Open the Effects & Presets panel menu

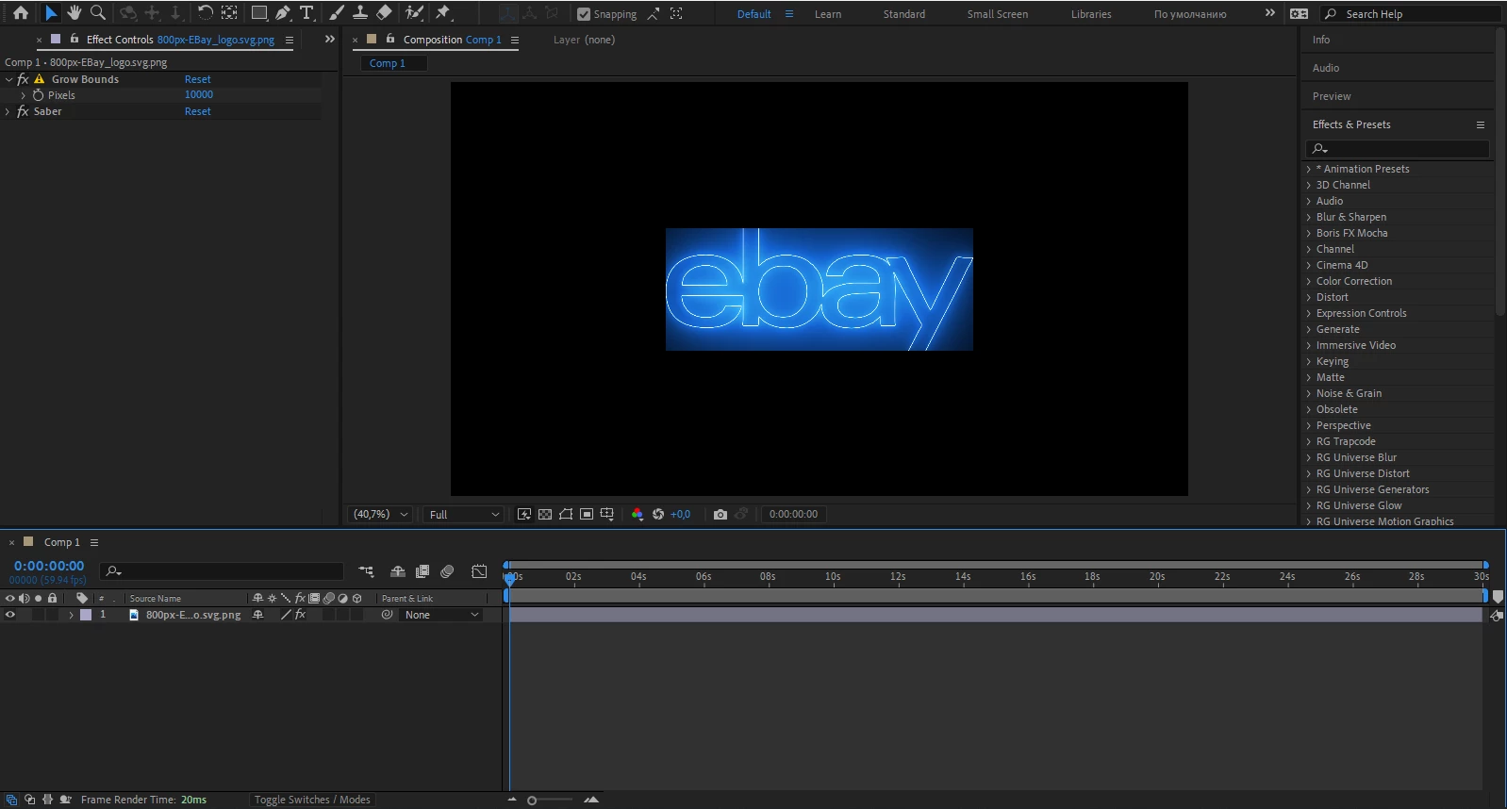pos(1481,124)
